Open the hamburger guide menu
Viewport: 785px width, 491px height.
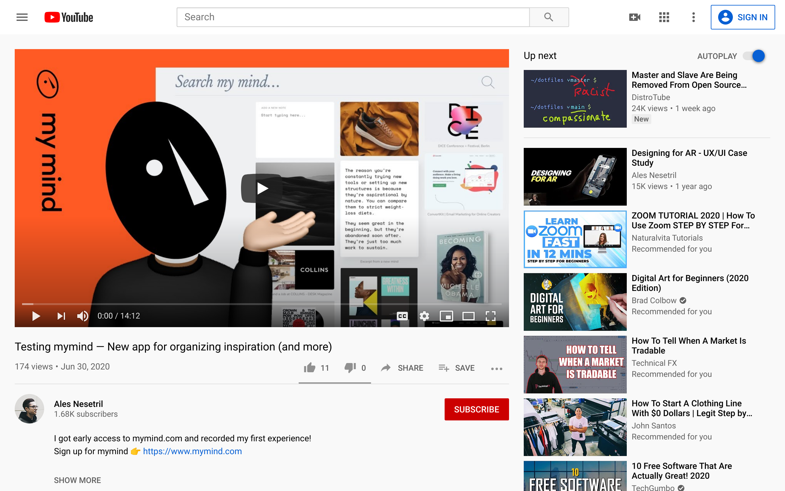pos(22,17)
